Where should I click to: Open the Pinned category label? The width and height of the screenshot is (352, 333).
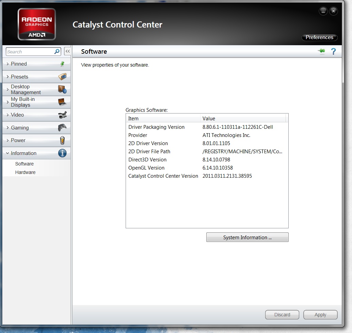tap(19, 64)
